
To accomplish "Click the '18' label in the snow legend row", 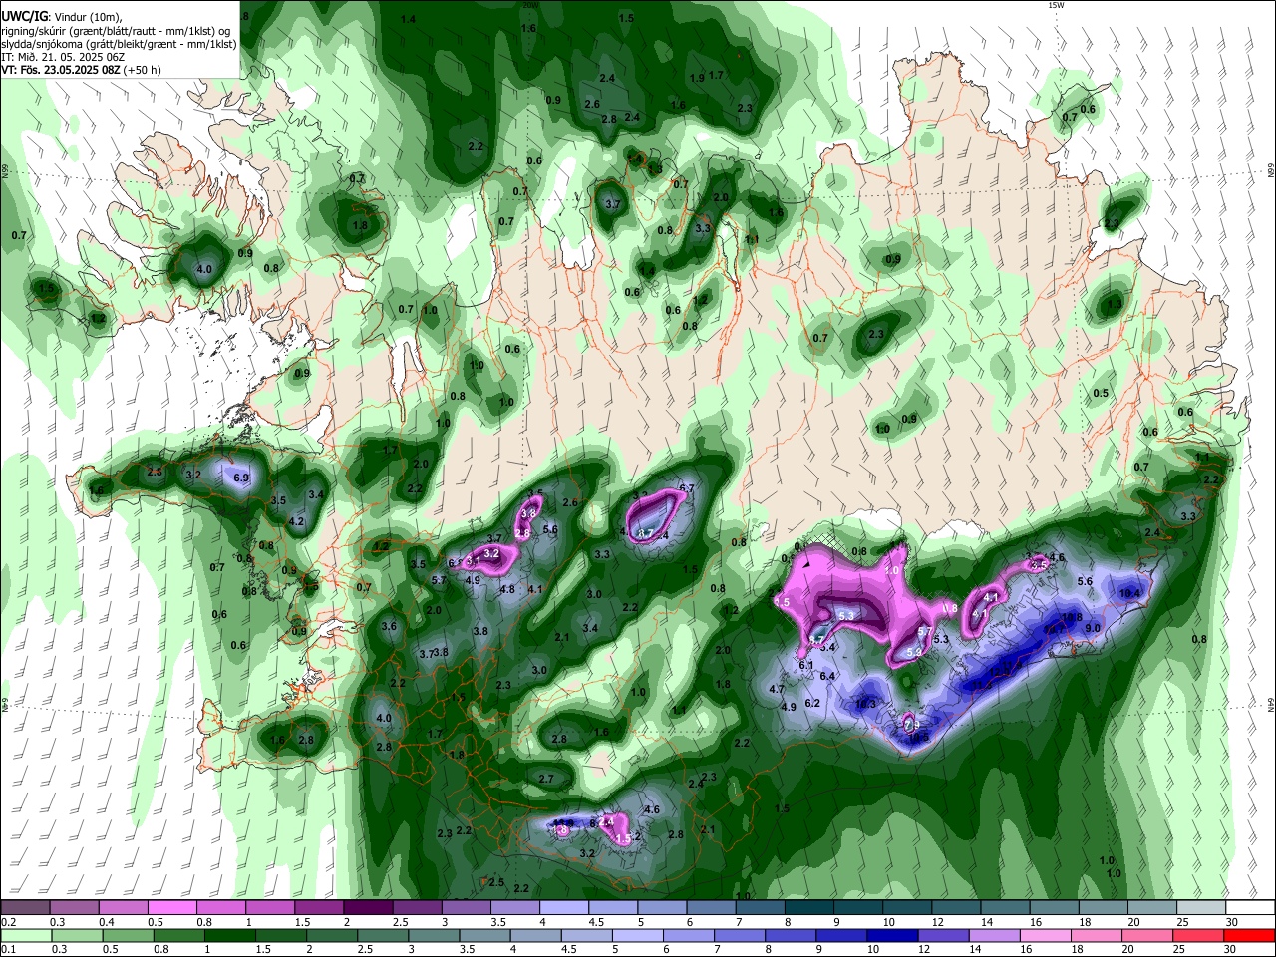I will (x=1085, y=922).
